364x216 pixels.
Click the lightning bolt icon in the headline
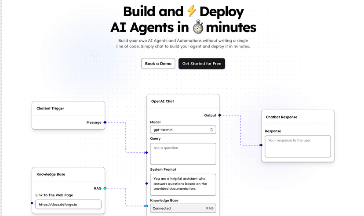point(191,11)
